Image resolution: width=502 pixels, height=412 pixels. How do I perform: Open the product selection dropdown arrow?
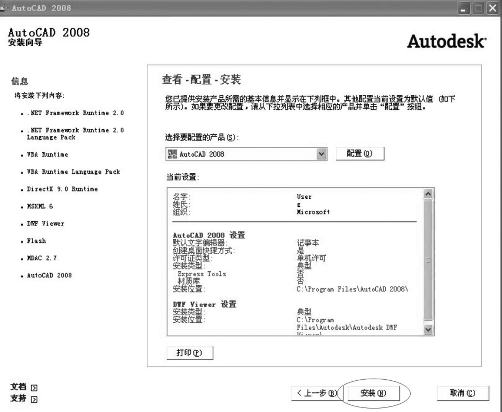pos(321,154)
